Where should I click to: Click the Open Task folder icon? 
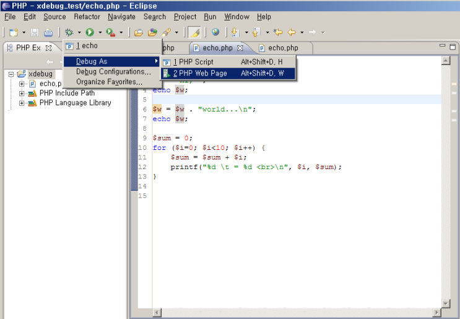coord(152,32)
